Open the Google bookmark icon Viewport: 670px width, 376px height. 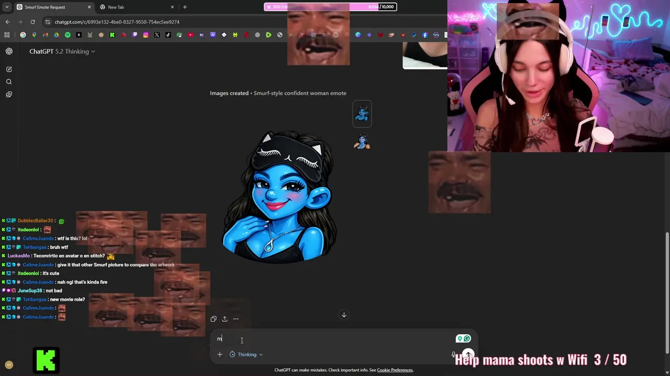coord(23,35)
